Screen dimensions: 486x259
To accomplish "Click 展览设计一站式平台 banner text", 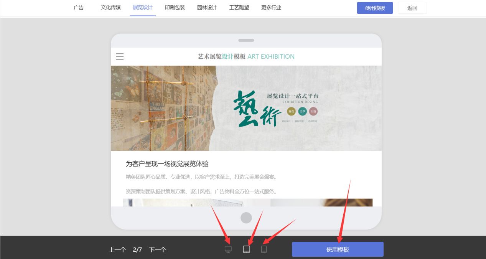I will [293, 96].
